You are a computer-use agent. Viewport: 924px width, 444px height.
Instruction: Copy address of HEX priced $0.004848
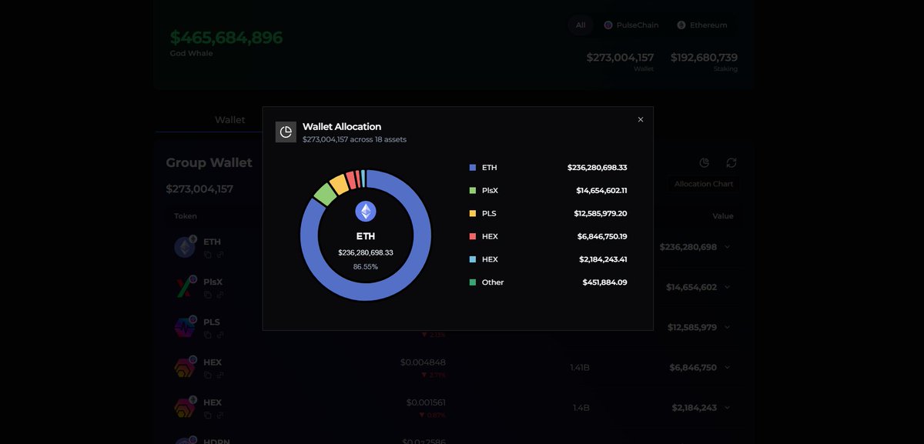pyautogui.click(x=208, y=375)
